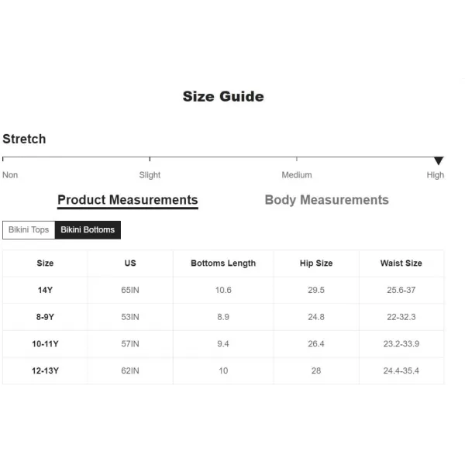Click the Medium stretch label
Screen dimensions: 465x465
click(x=297, y=175)
